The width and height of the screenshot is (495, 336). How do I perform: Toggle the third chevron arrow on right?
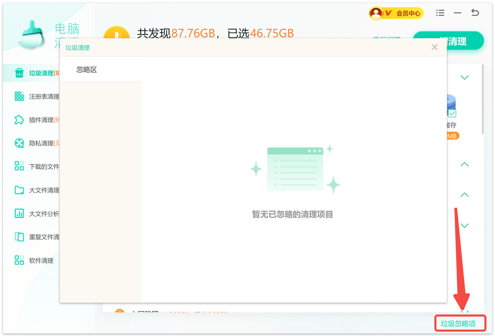[x=464, y=195]
